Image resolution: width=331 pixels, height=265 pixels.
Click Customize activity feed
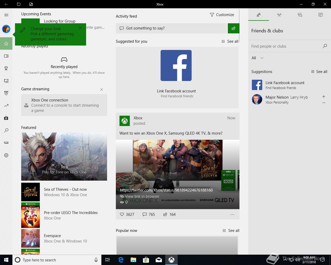pyautogui.click(x=222, y=15)
